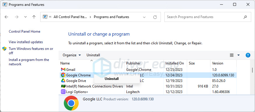Select the Logi Options+ program name
Viewport: 255px width, 112px height.
(77, 92)
